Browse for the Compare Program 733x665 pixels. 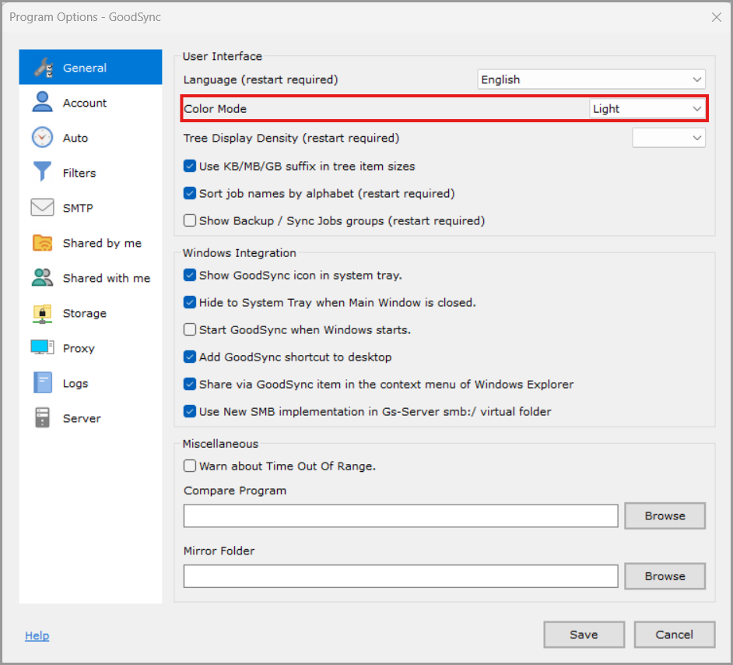665,515
